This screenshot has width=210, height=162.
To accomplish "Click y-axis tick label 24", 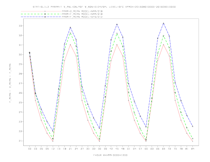I will pos(20,112).
